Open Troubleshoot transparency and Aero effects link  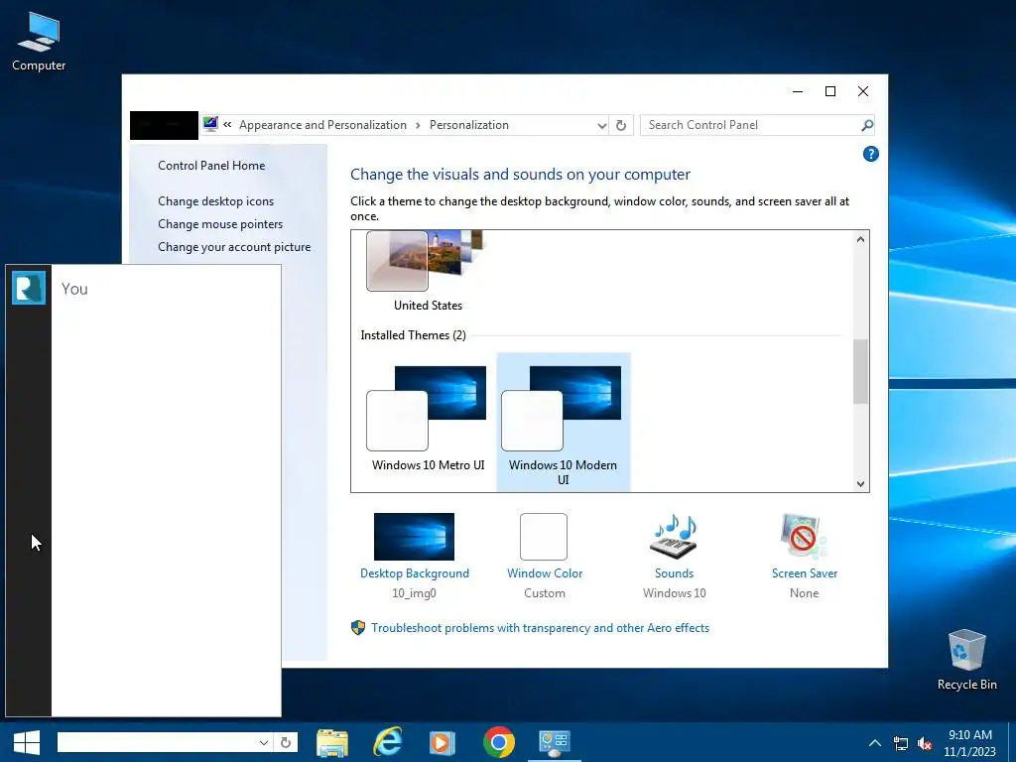pos(540,628)
